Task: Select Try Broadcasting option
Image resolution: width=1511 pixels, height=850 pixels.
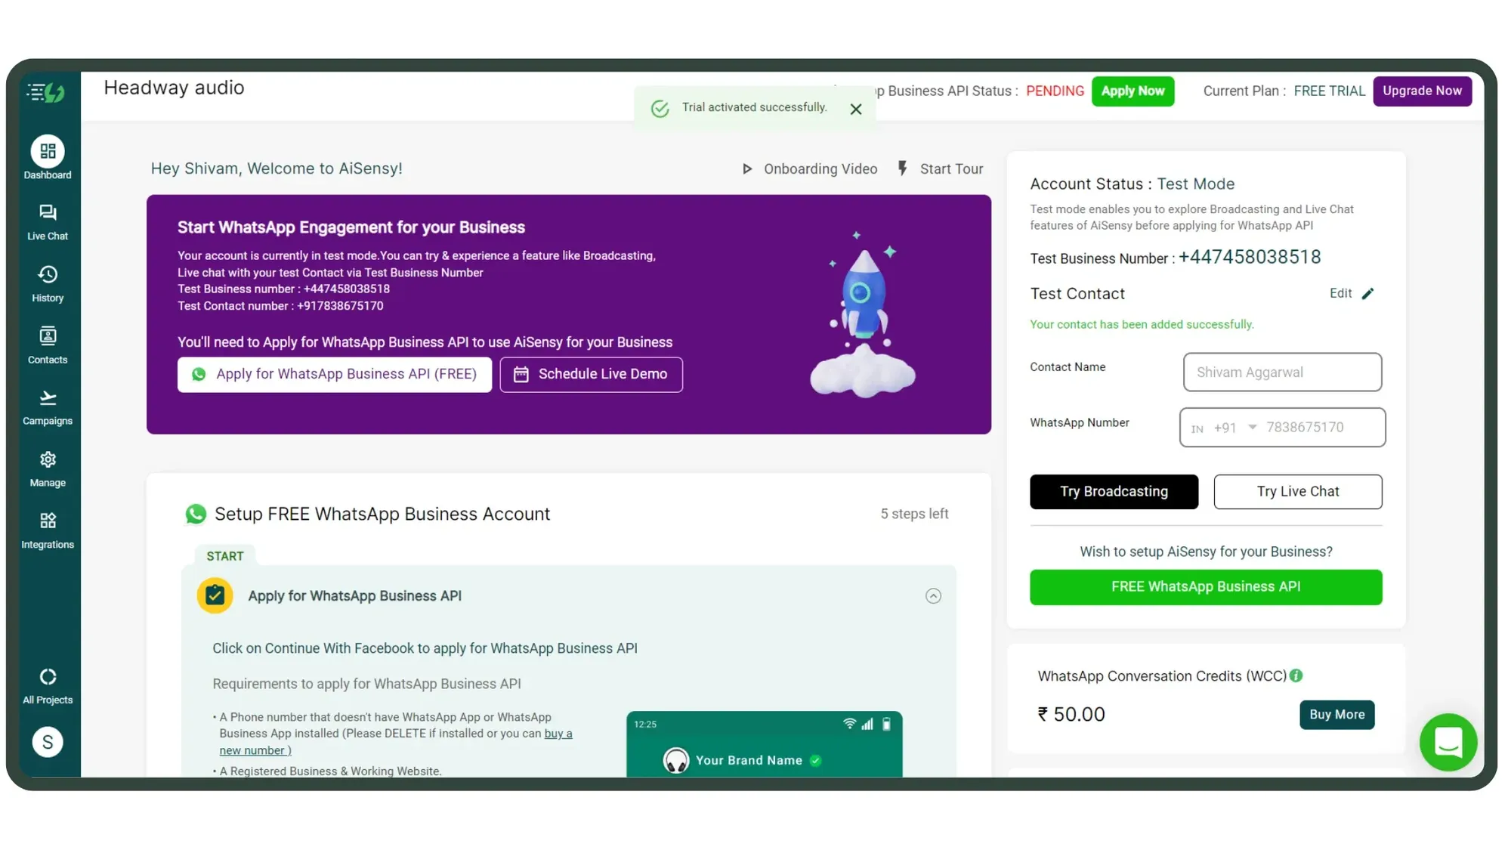Action: (x=1114, y=491)
